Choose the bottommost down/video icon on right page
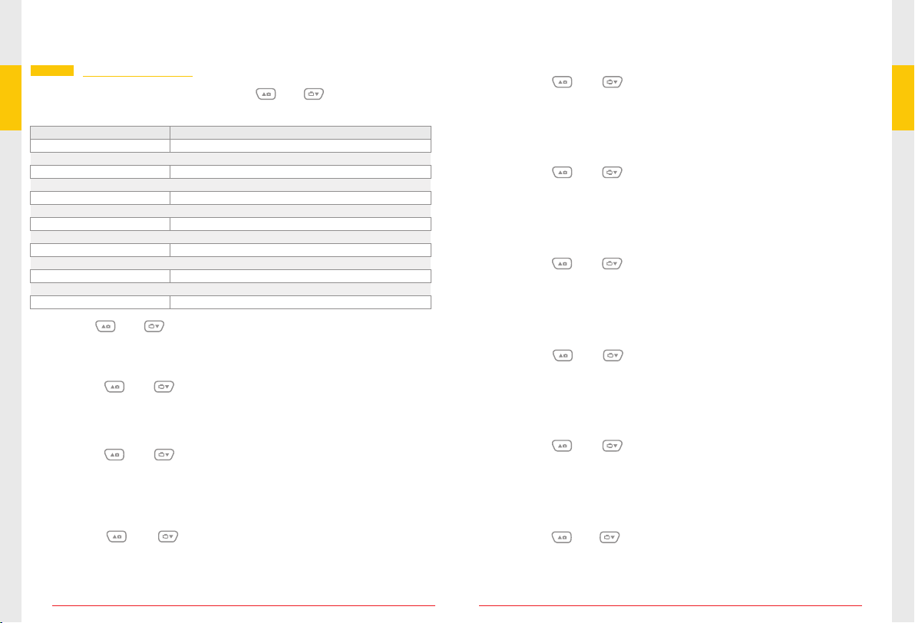 coord(609,537)
